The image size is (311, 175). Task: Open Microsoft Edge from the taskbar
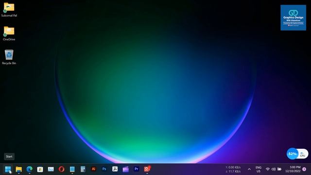29,169
